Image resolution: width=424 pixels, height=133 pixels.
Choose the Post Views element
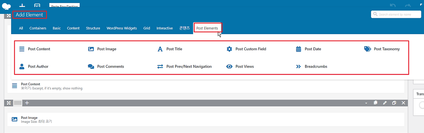(240, 66)
